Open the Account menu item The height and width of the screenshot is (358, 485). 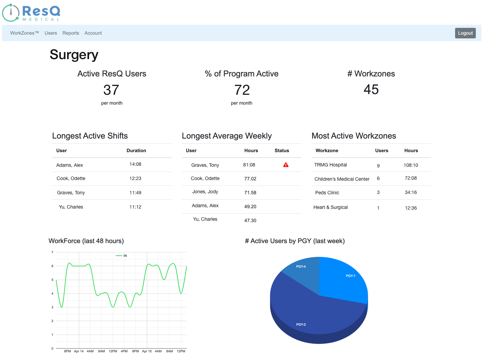[x=93, y=33]
